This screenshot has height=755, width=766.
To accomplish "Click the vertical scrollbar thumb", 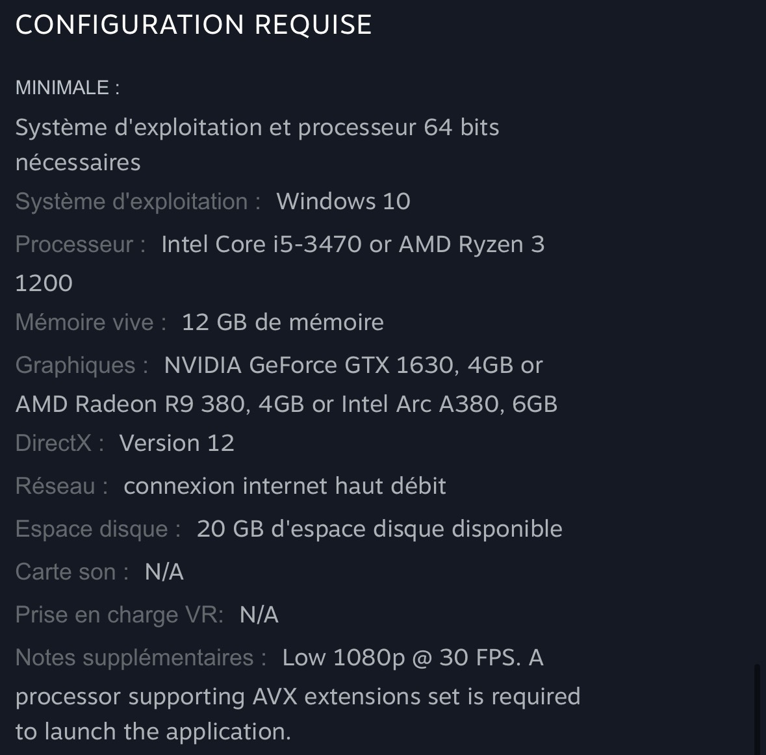I will (756, 708).
